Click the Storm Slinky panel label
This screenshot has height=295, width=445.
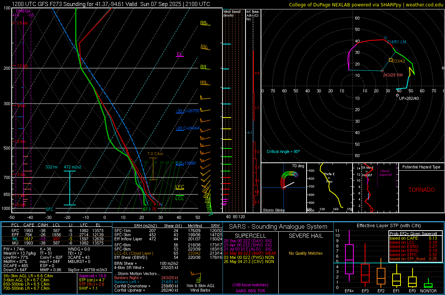point(273,210)
